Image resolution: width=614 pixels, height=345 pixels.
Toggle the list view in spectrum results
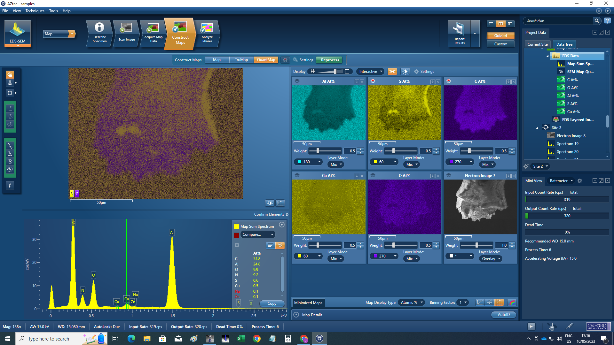click(x=271, y=245)
